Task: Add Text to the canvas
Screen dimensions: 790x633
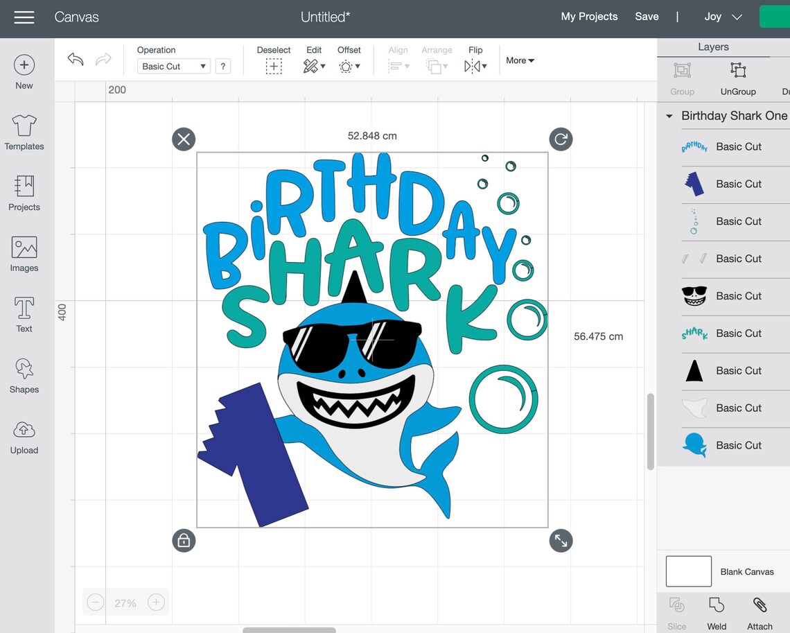Action: [24, 315]
